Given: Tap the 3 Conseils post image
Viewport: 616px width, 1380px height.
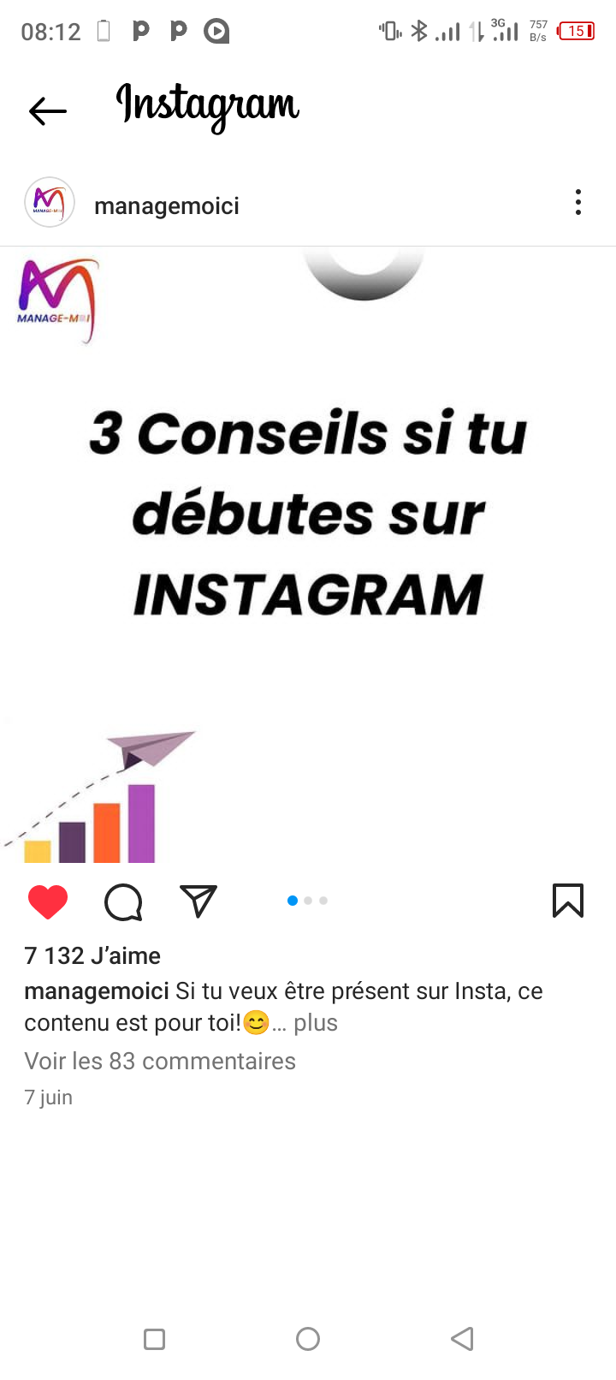Looking at the screenshot, I should 308,555.
